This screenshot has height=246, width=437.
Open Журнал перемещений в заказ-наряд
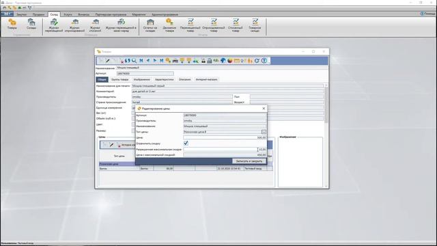[121, 25]
